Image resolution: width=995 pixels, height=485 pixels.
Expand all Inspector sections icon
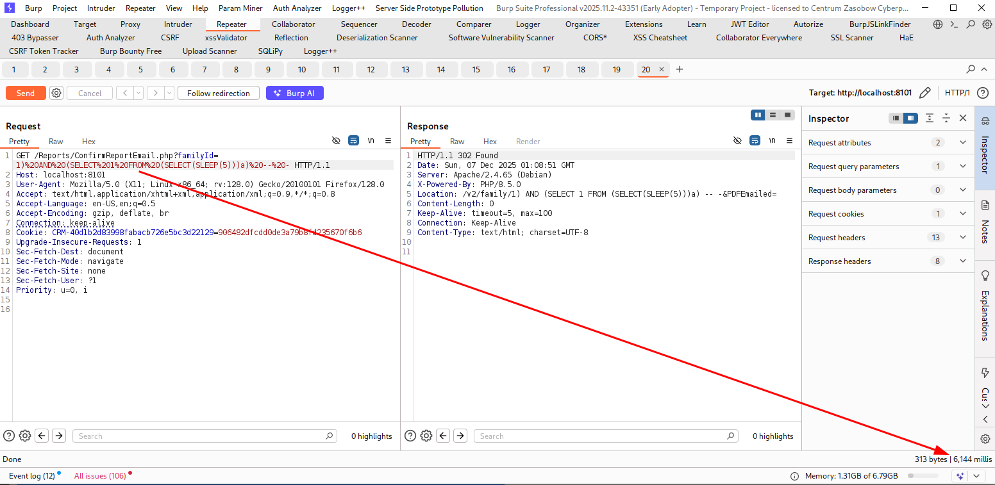[x=930, y=118]
